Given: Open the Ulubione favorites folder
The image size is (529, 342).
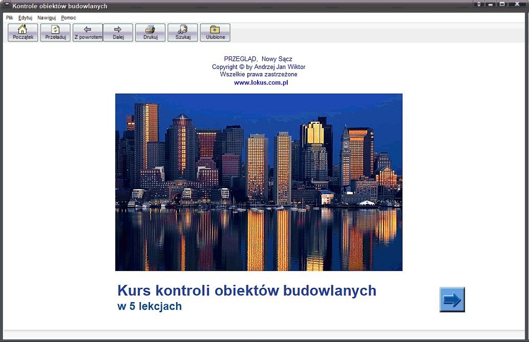Looking at the screenshot, I should [215, 32].
